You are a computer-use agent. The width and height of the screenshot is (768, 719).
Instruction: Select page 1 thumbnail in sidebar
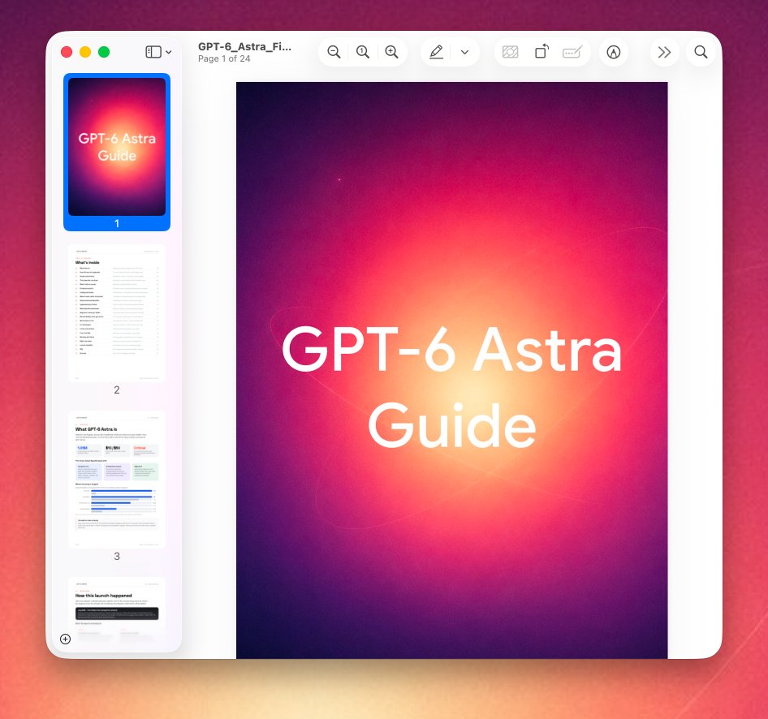click(x=117, y=147)
